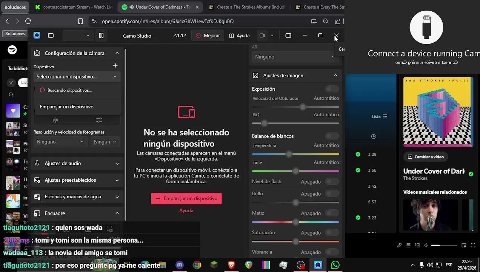Screen dimensions: 480x272
Task: Toggle the Vibrancia switch
Action: [332, 252]
